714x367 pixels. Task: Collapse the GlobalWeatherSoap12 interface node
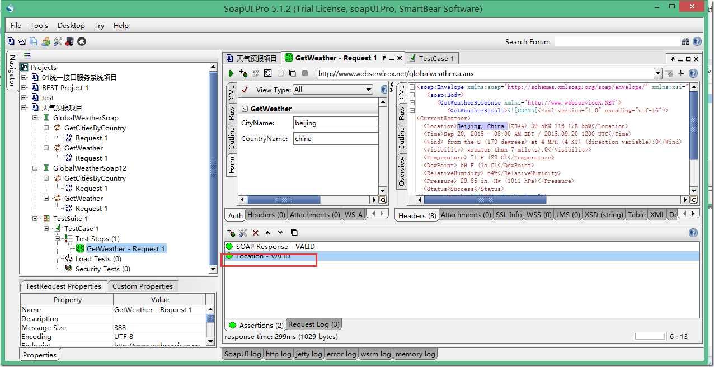(35, 168)
